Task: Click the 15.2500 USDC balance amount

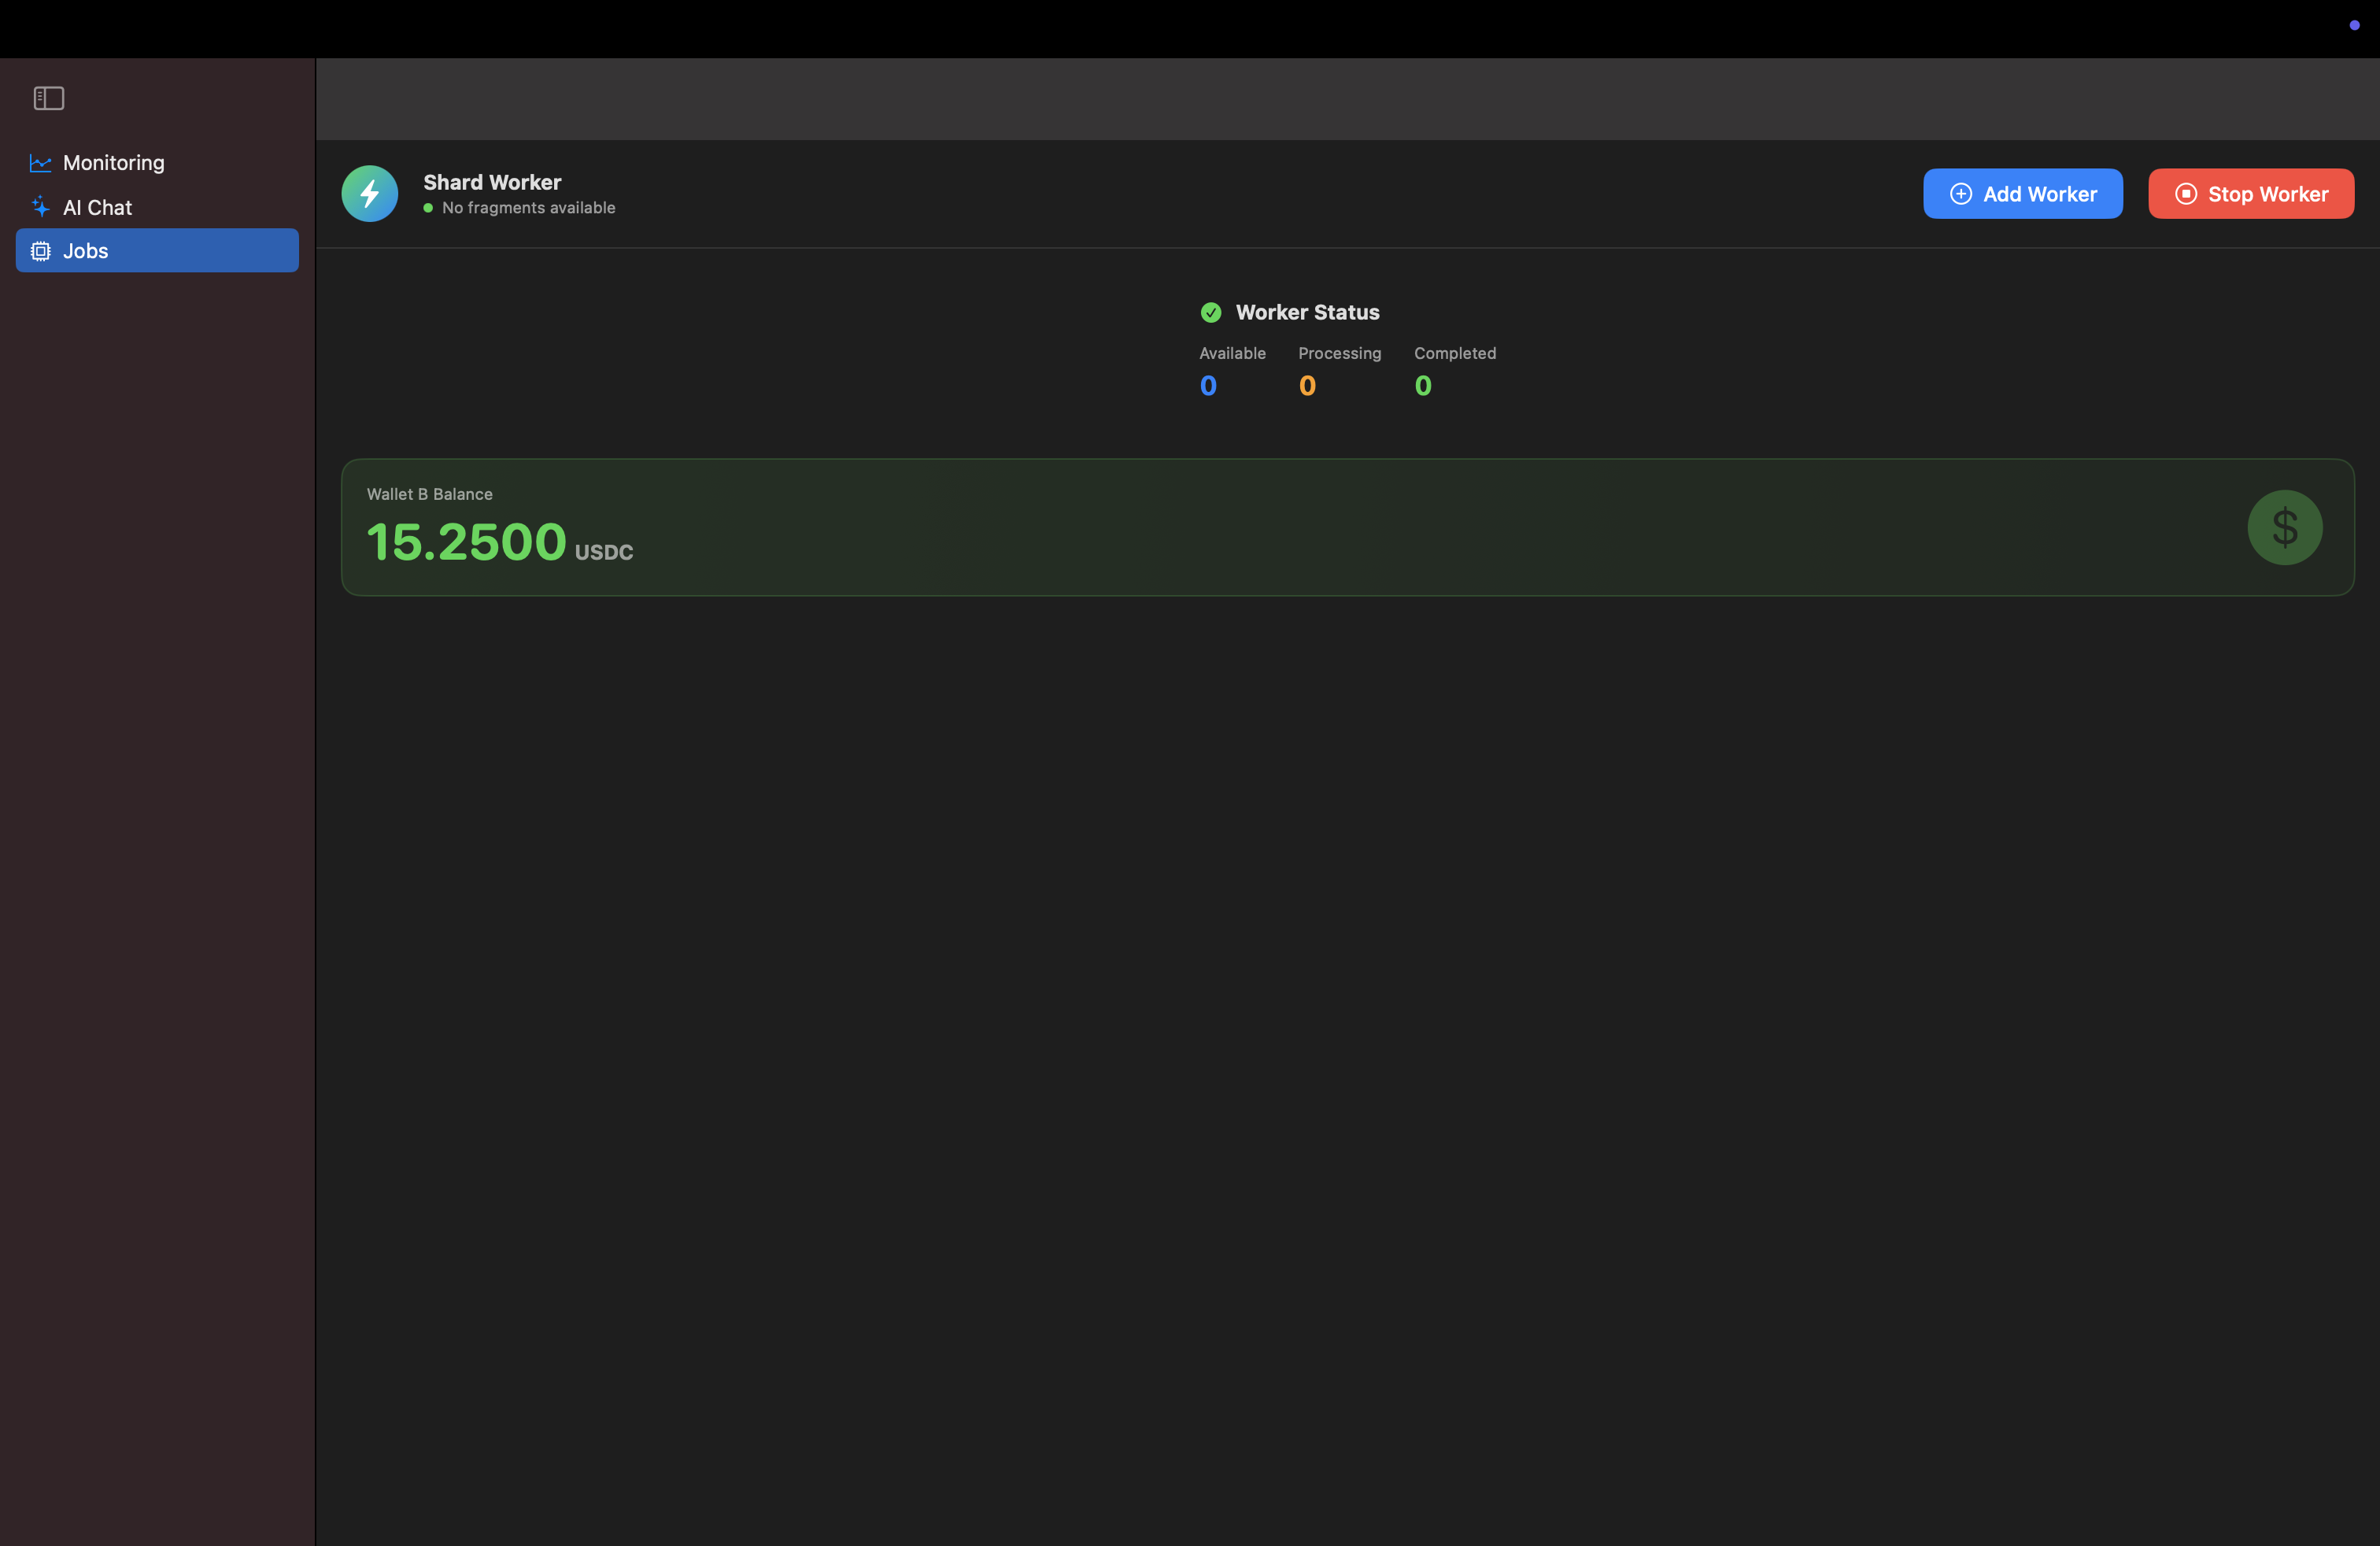Action: pos(466,542)
